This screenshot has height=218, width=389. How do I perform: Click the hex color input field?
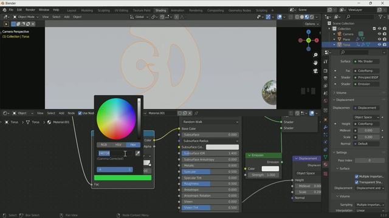coord(115,153)
